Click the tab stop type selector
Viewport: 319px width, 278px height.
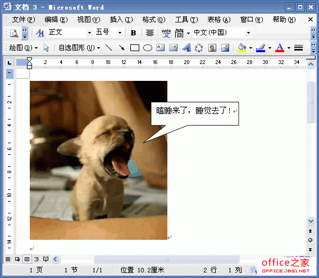(10, 62)
